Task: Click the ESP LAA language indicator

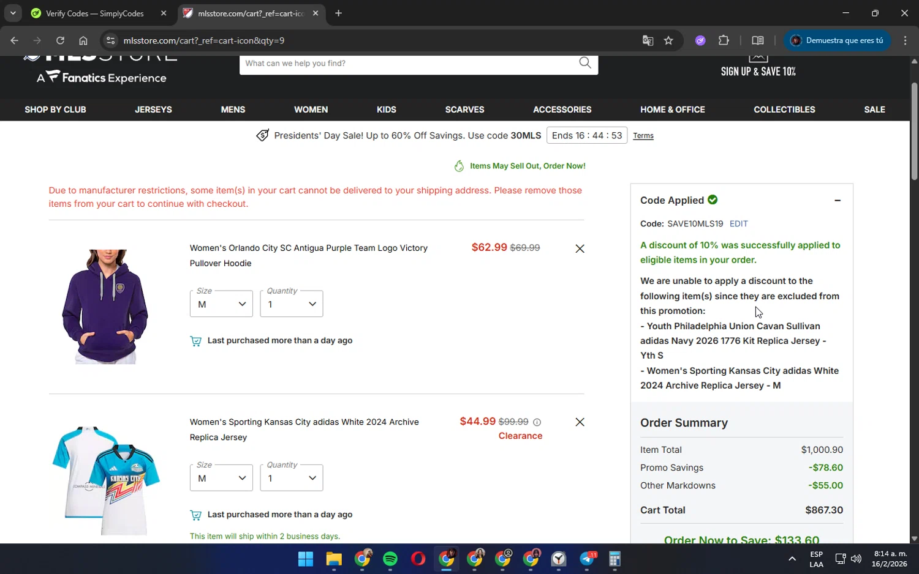Action: [x=816, y=559]
